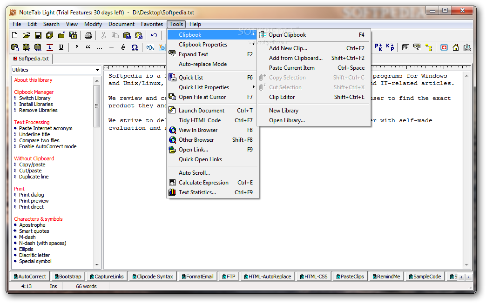Choose Tidy HTML Code menu item

(x=212, y=120)
